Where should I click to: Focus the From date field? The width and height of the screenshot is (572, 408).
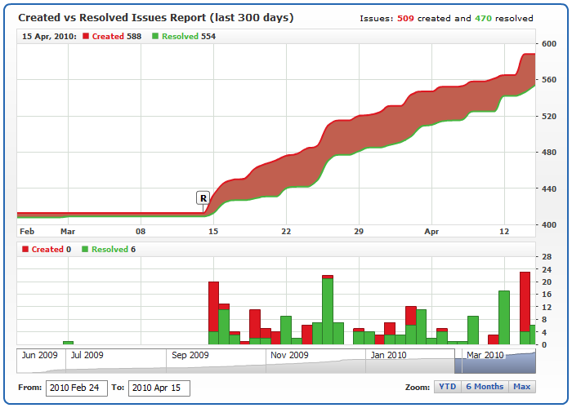pos(76,388)
